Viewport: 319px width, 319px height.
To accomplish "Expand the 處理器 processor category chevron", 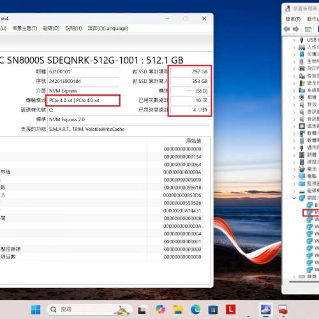I will click(x=294, y=126).
